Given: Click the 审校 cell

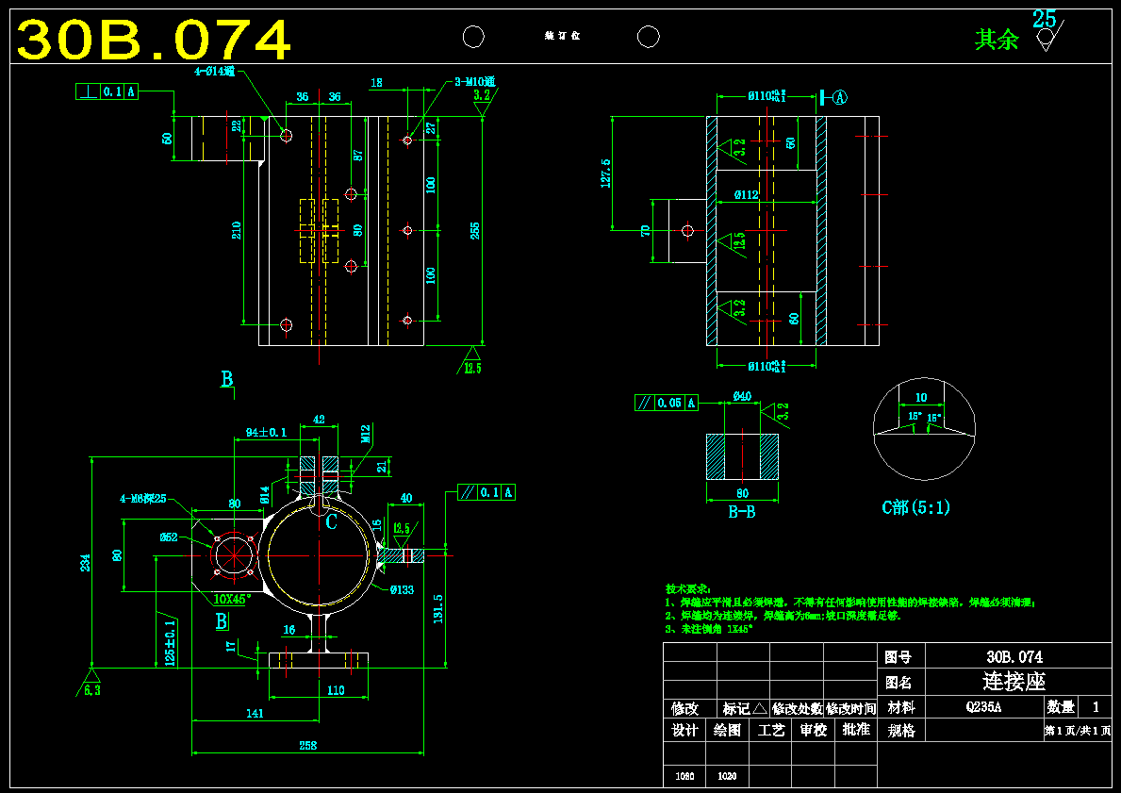Looking at the screenshot, I should (813, 730).
